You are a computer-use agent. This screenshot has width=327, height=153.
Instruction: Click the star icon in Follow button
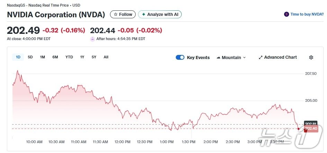point(116,15)
